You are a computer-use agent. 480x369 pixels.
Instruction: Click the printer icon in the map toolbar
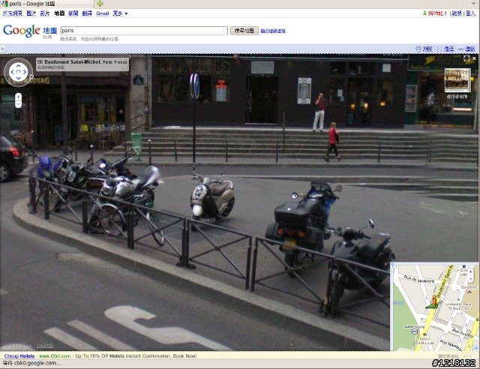pos(418,49)
